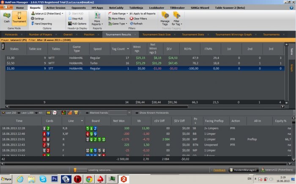Select All hands option
296x184 pixels.
coord(39,113)
